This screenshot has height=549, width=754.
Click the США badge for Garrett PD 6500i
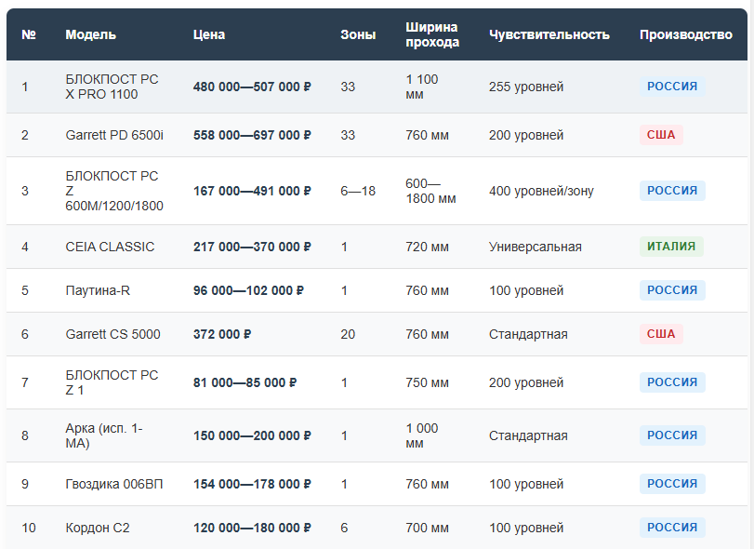pos(661,135)
